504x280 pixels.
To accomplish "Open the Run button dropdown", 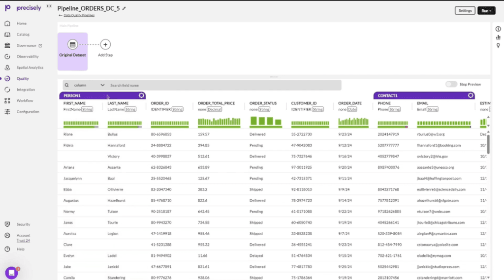I will point(486,10).
